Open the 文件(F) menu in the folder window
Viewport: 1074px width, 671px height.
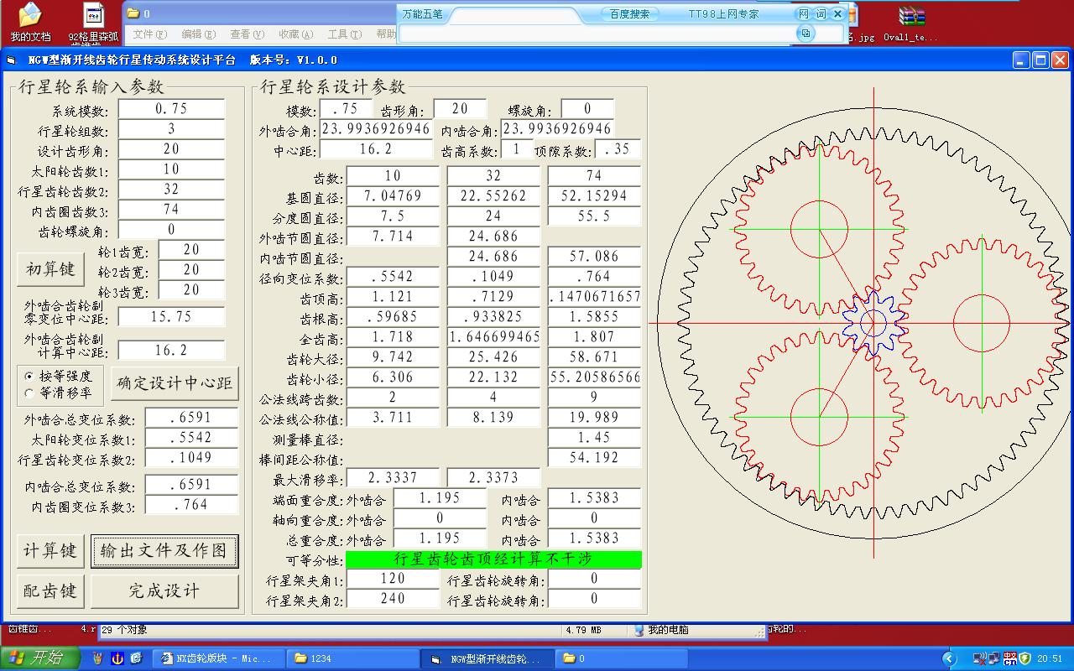[x=149, y=34]
